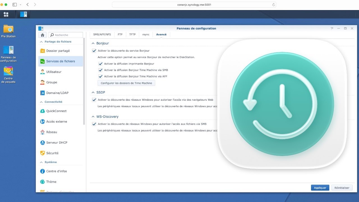Collapse the WS-Discovery section
359x202 pixels.
tap(93, 116)
